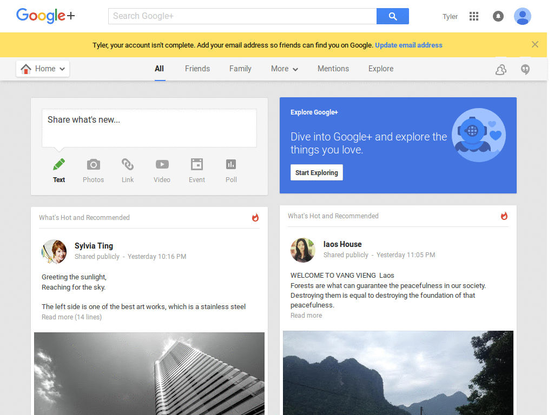Screen dimensions: 554x415
Task: Open the More streams dropdown
Action: [284, 69]
